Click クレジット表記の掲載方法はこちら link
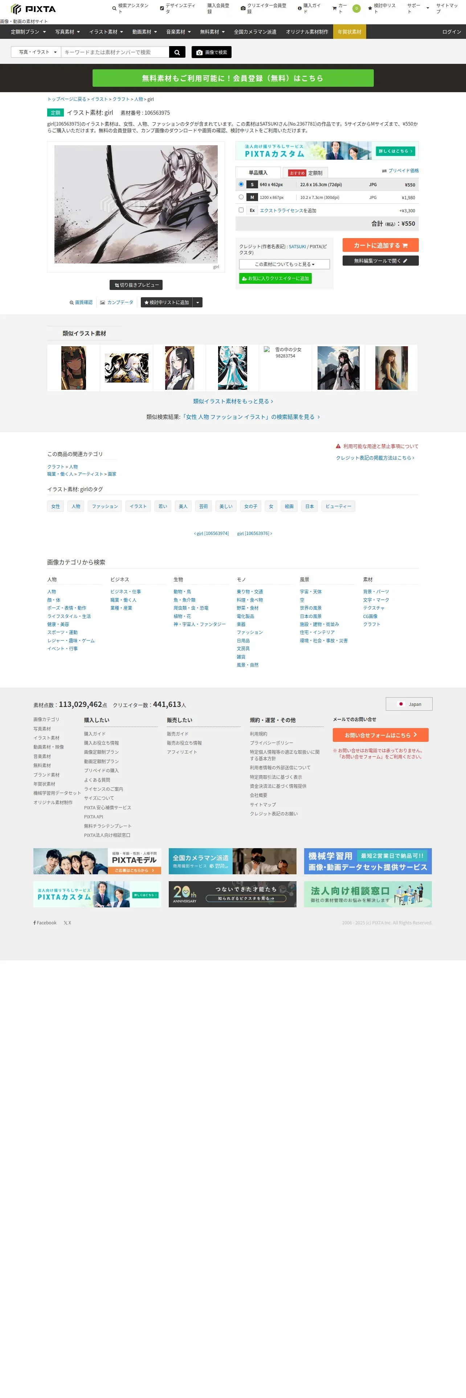466x1398 pixels. click(x=375, y=458)
